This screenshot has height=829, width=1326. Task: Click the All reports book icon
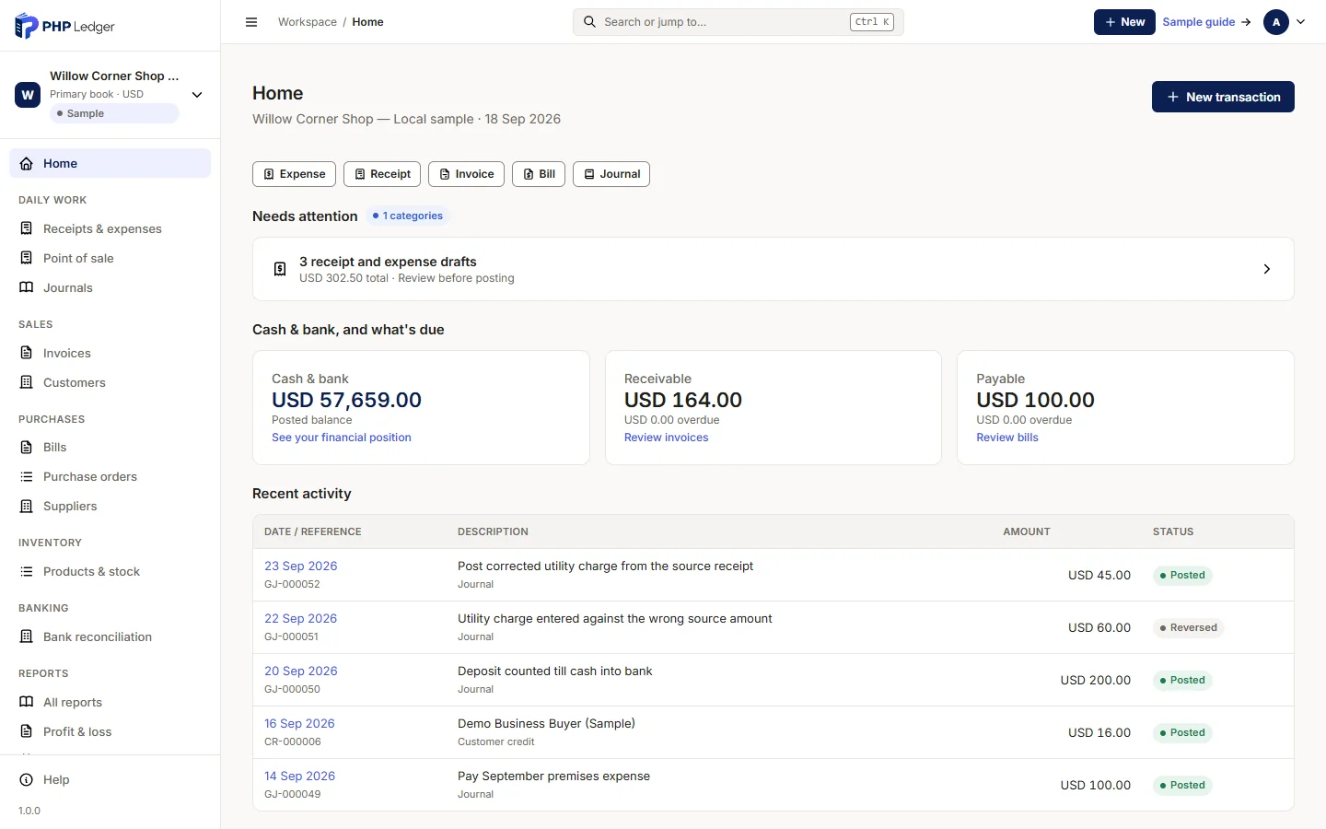coord(27,702)
